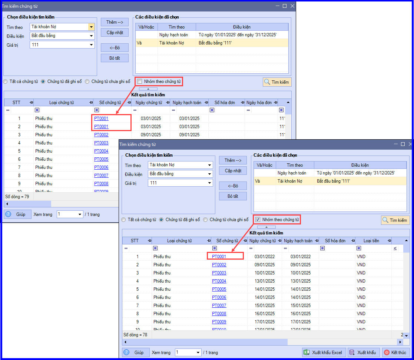Screen dimensions: 414x360
Task: Open Giúp help in front window
Action: click(135, 352)
